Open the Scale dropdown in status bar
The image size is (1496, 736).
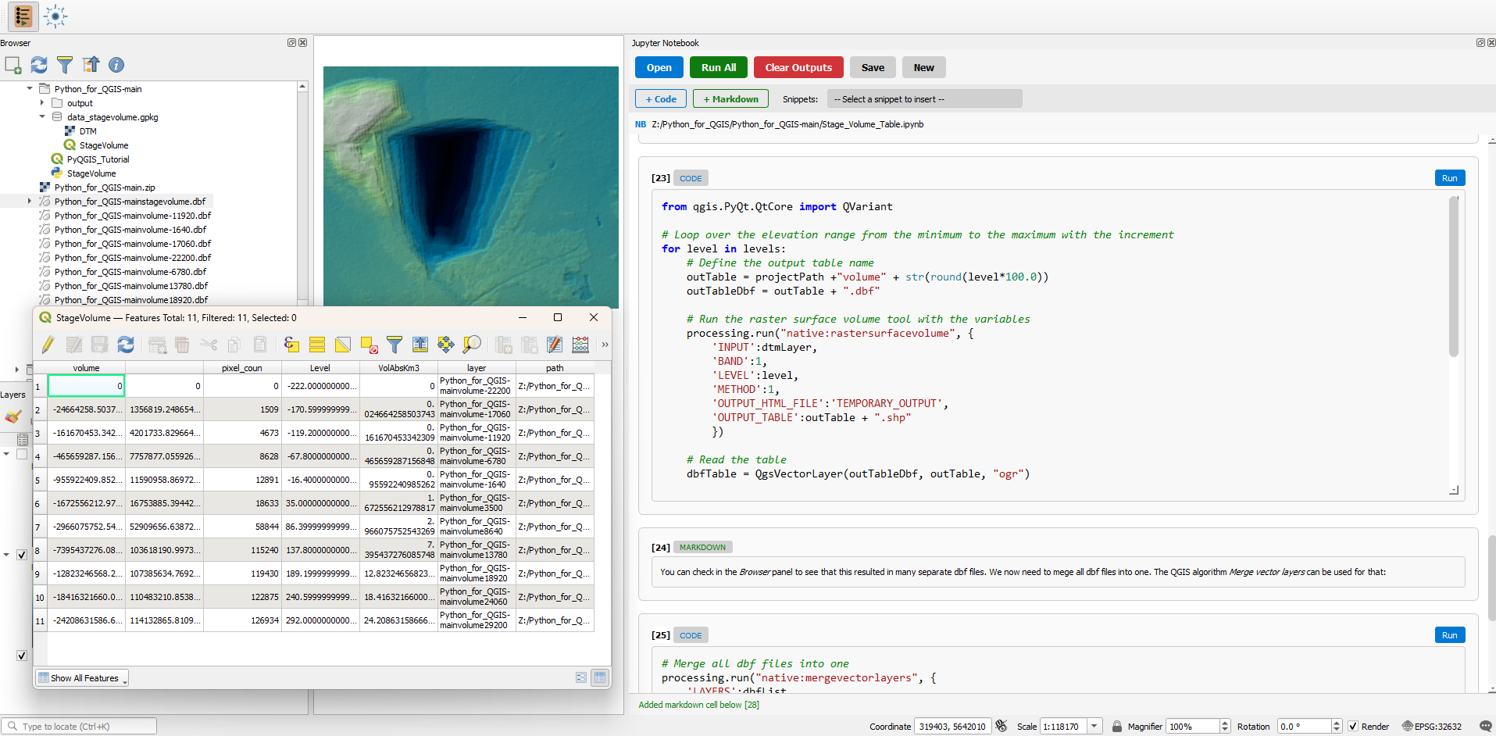click(x=1094, y=726)
